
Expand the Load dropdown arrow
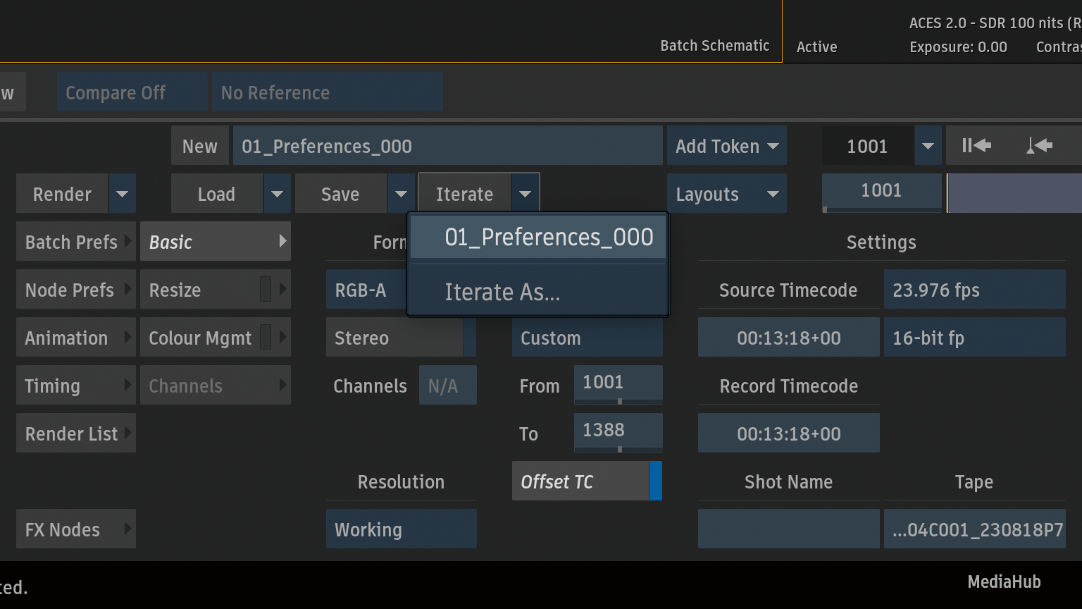click(277, 194)
